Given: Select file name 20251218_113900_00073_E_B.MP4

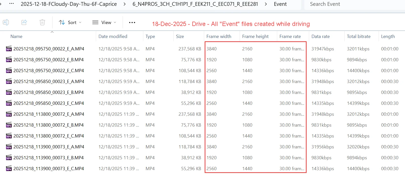Looking at the screenshot, I should 49,158.
